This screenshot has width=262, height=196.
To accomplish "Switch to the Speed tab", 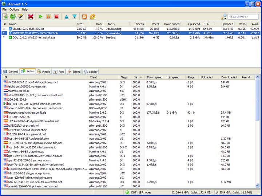I will (x=74, y=72).
